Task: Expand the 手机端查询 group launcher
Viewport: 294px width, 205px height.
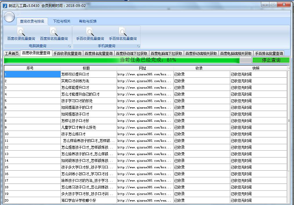Action: click(137, 46)
